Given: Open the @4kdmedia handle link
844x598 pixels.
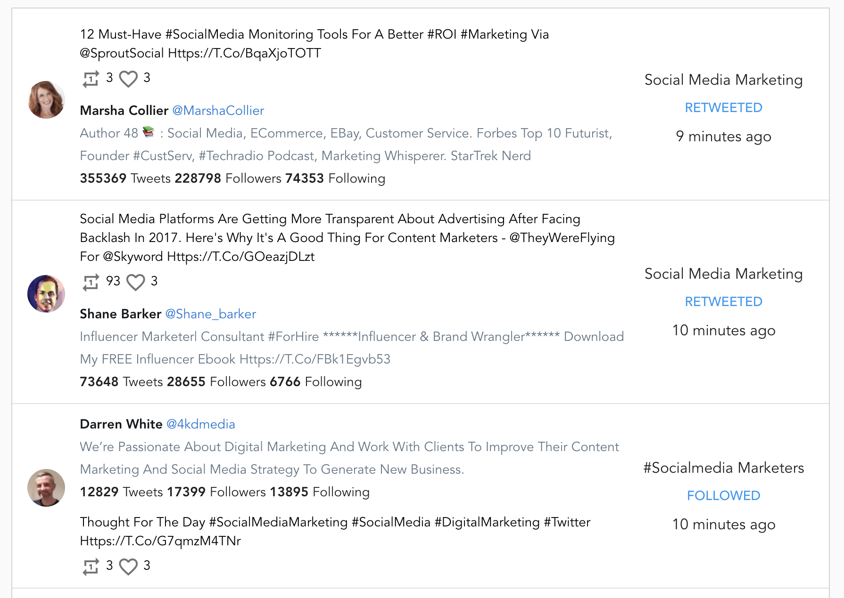Looking at the screenshot, I should click(200, 424).
